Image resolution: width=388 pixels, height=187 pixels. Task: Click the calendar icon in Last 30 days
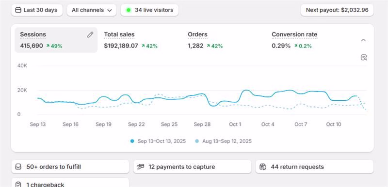pos(18,10)
